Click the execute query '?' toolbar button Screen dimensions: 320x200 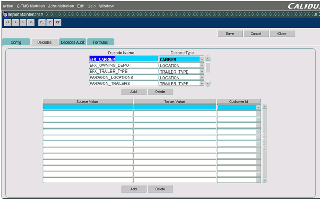[50, 22]
